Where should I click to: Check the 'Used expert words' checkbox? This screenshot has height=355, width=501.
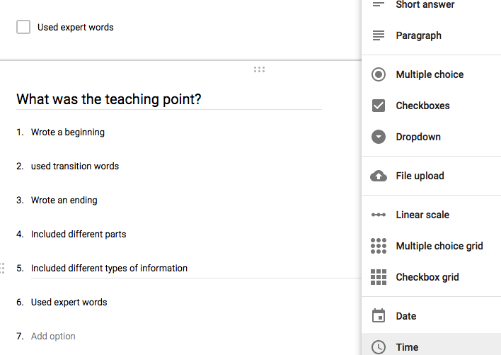(23, 28)
